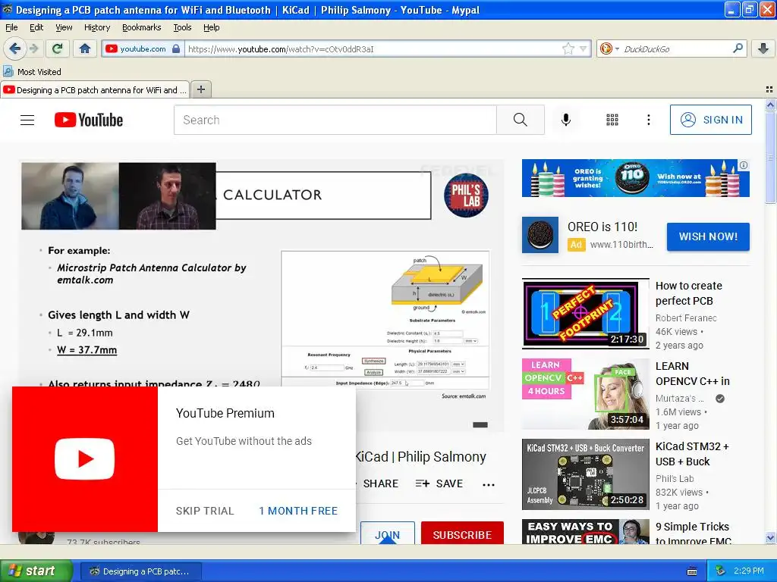Click the address bar URL field
The width and height of the screenshot is (777, 582).
click(x=375, y=48)
